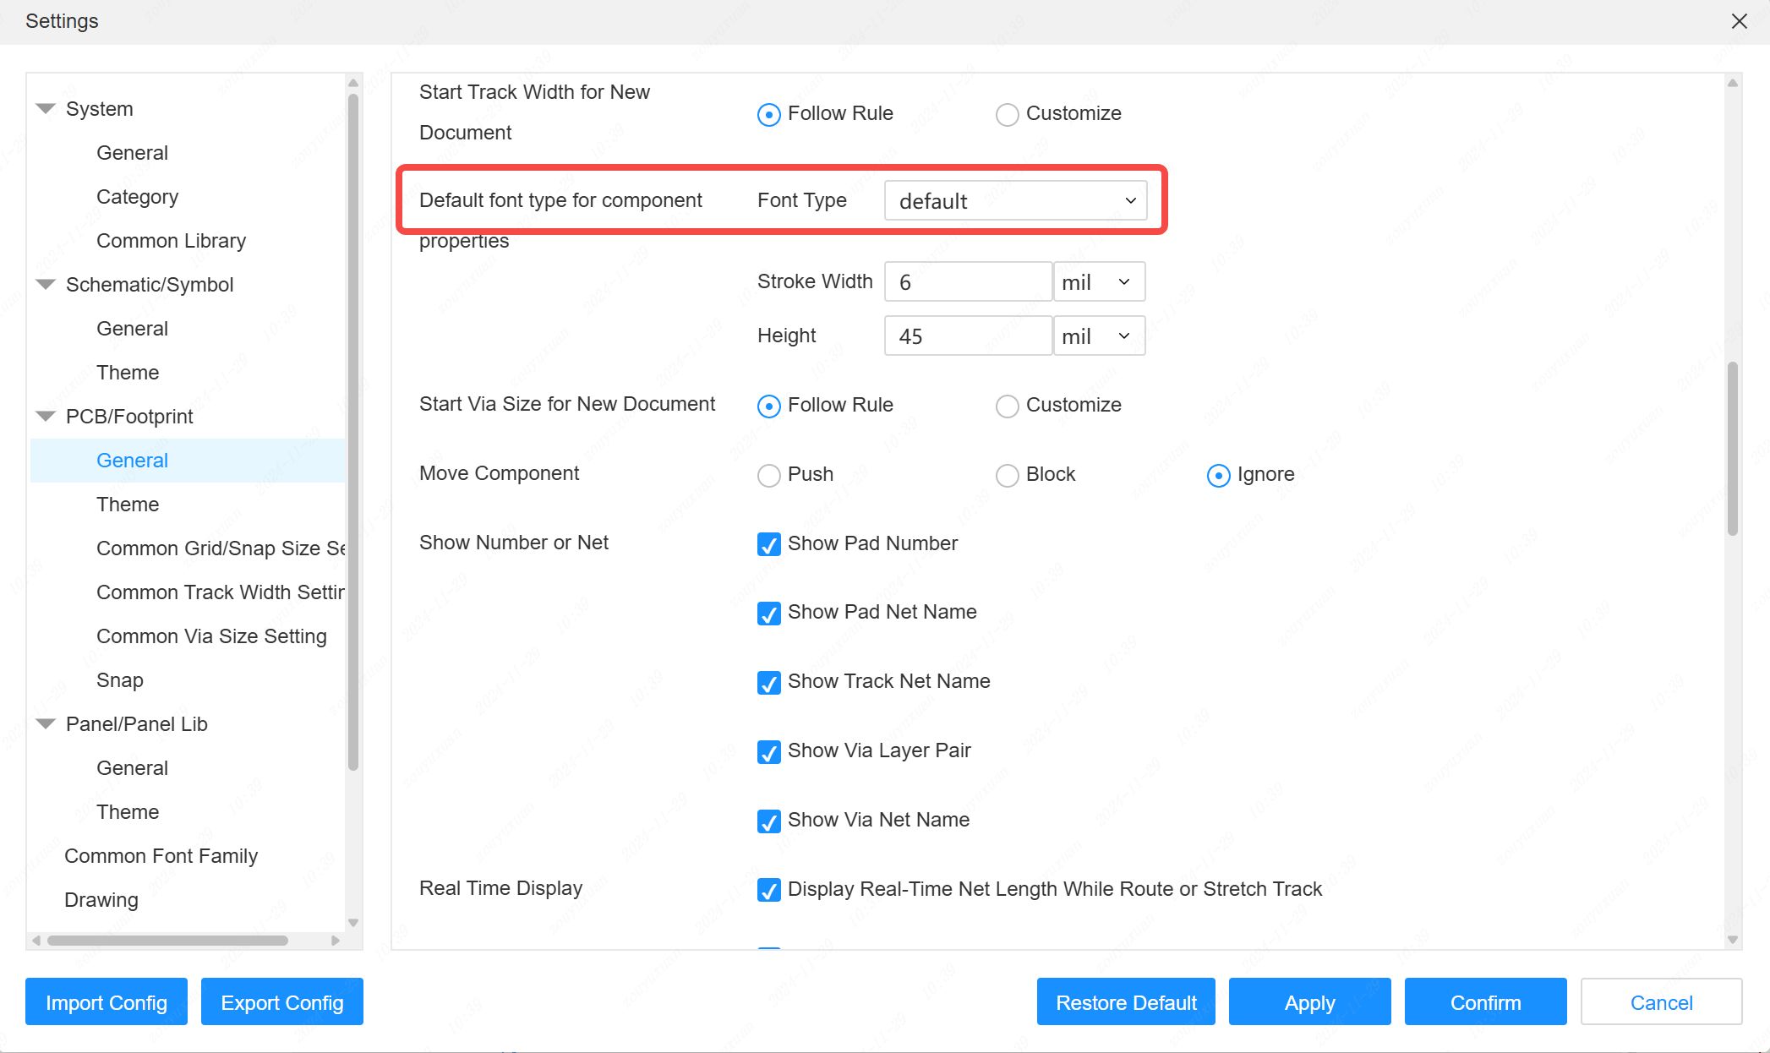Screen dimensions: 1770x1053
Task: Select Customize for Start Track Width
Action: pyautogui.click(x=1007, y=114)
